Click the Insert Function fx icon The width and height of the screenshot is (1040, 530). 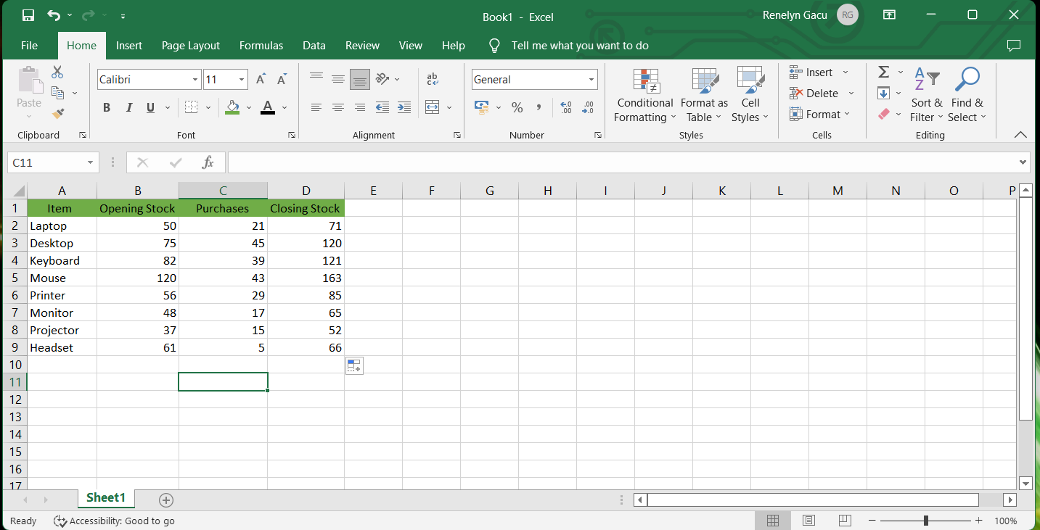pos(208,162)
